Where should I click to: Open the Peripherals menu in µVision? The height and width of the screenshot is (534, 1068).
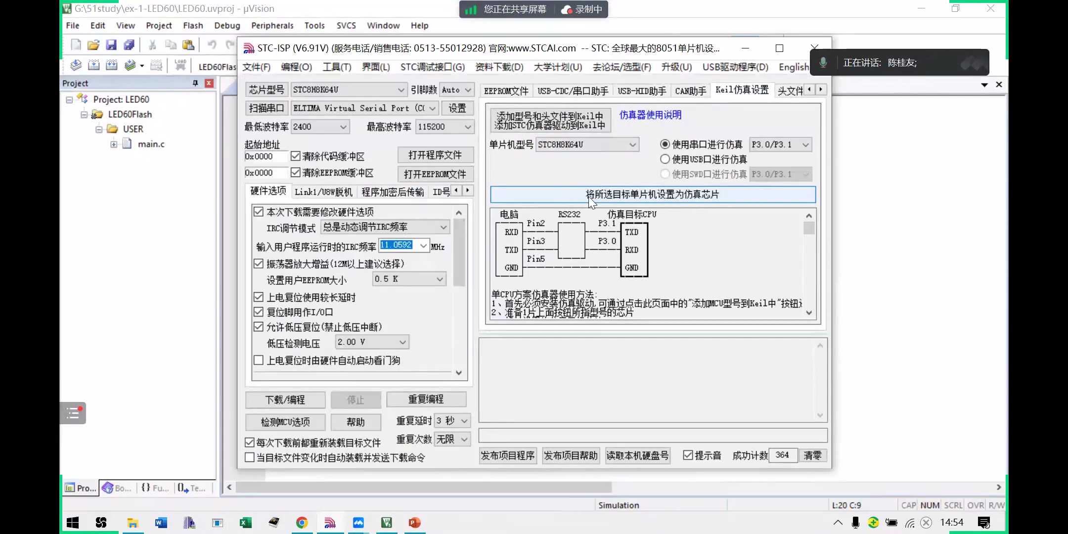point(272,26)
